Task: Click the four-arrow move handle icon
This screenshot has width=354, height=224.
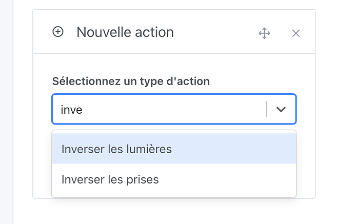Action: pyautogui.click(x=264, y=33)
